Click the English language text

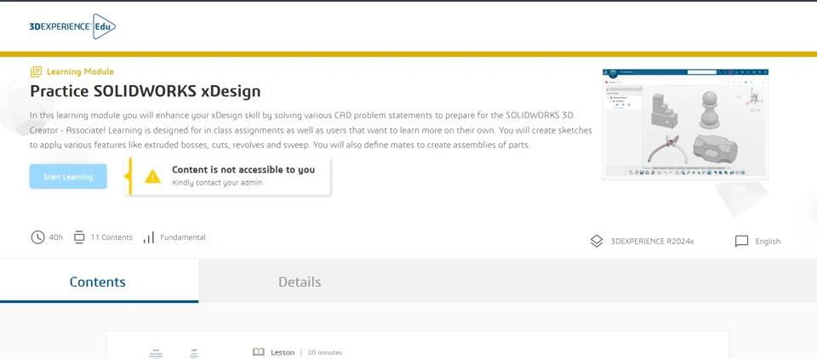pyautogui.click(x=768, y=242)
